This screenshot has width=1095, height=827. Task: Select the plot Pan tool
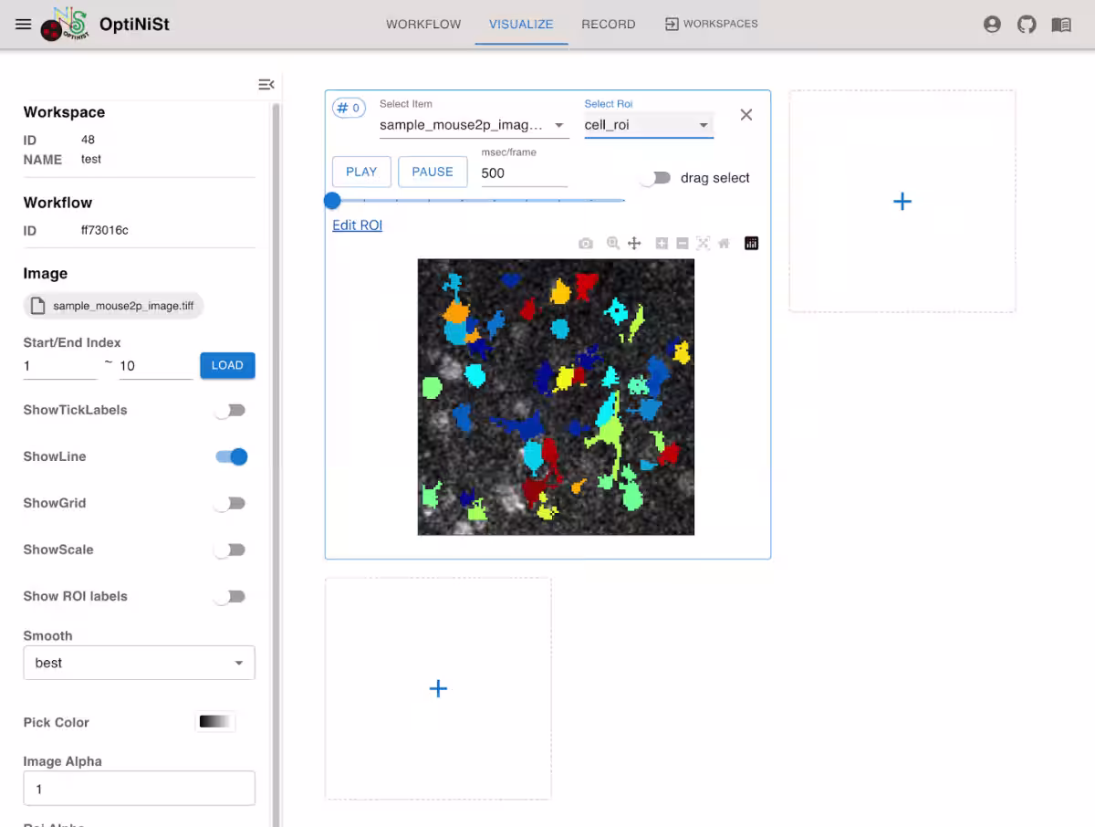coord(634,244)
